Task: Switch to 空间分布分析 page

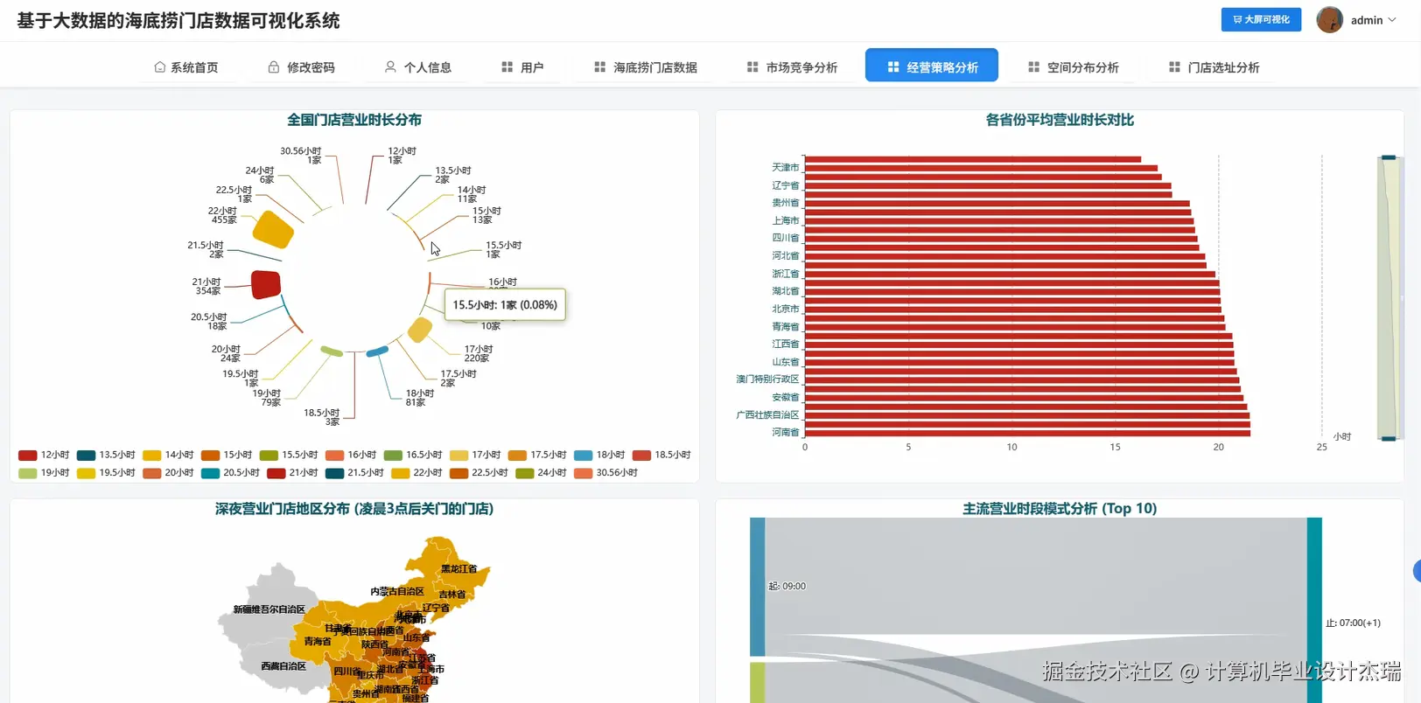Action: pyautogui.click(x=1074, y=67)
